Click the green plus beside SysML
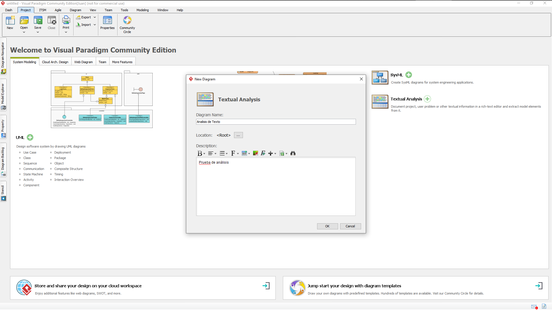The height and width of the screenshot is (310, 552). (x=409, y=75)
